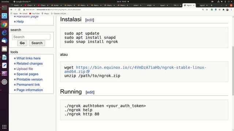Image resolution: width=234 pixels, height=131 pixels.
Task: Click the address bar URL
Action: pos(58,9)
